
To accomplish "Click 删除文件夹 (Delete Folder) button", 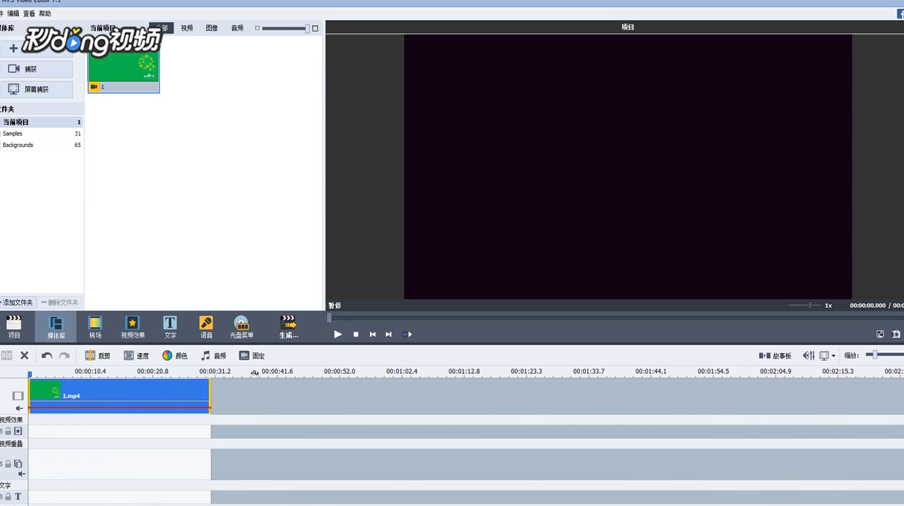I will (x=60, y=303).
